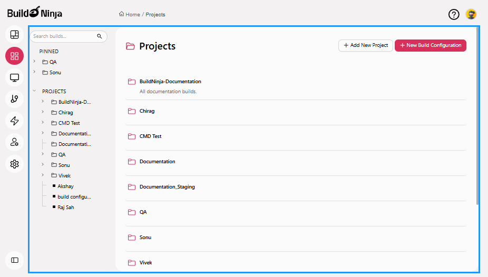This screenshot has height=277, width=488.
Task: Click the PINNED section label
Action: (x=49, y=51)
